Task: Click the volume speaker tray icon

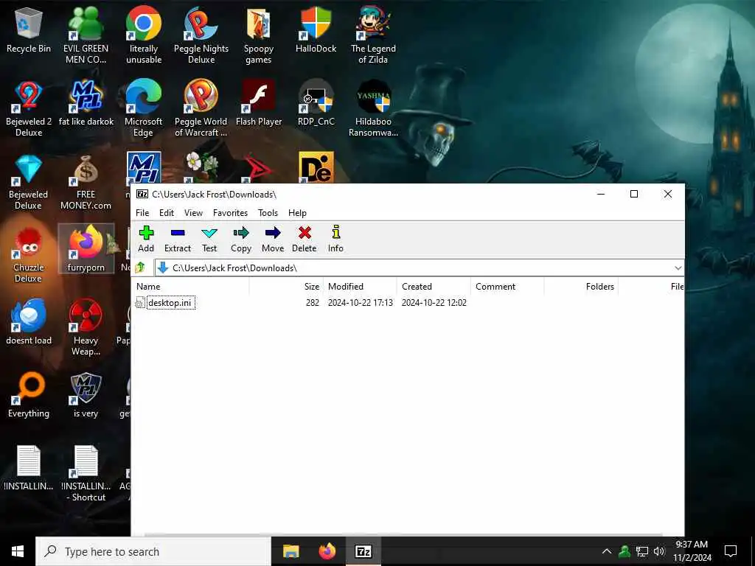Action: pos(659,551)
